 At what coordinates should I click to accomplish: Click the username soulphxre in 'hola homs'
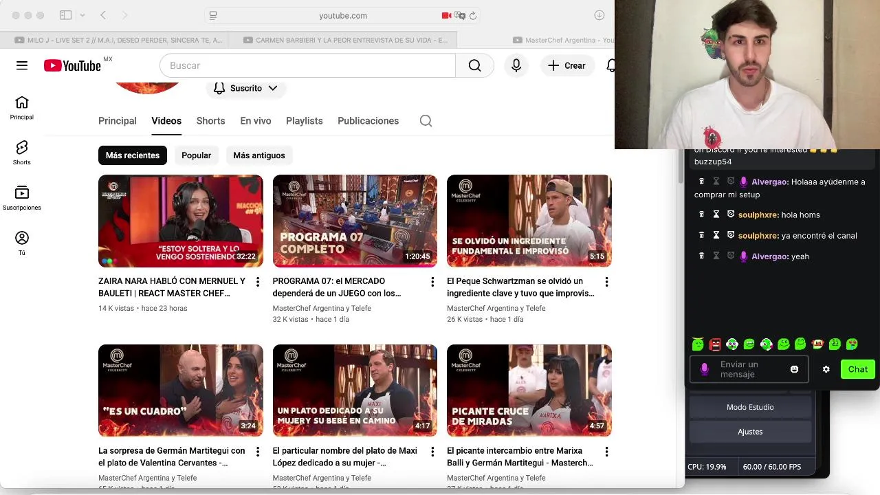tap(758, 214)
